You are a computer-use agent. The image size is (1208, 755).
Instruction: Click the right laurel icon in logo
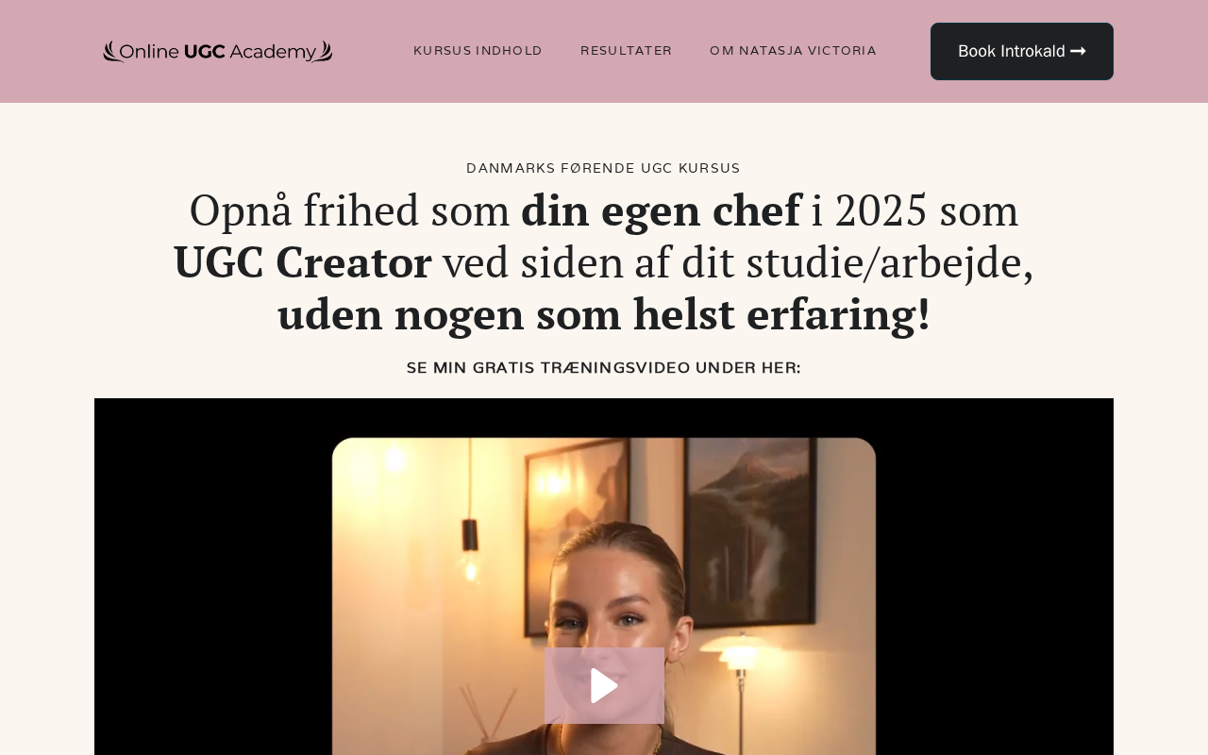point(325,51)
